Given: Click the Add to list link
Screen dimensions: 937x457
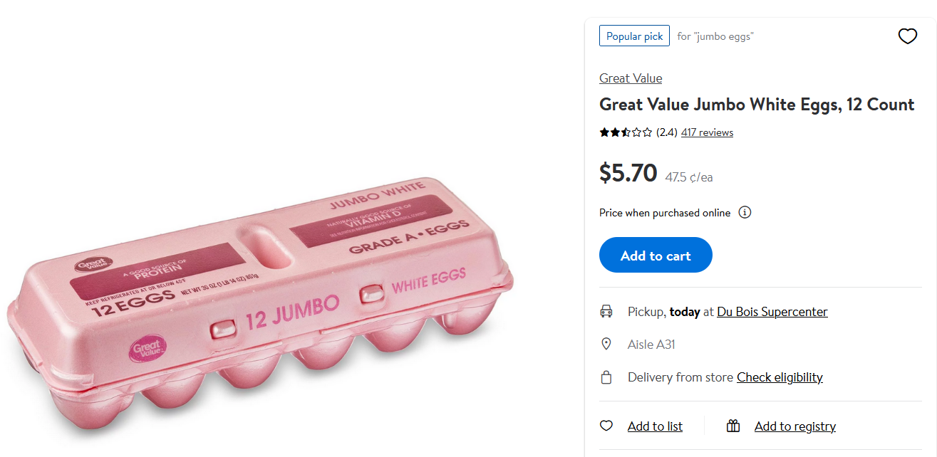Looking at the screenshot, I should tap(655, 426).
